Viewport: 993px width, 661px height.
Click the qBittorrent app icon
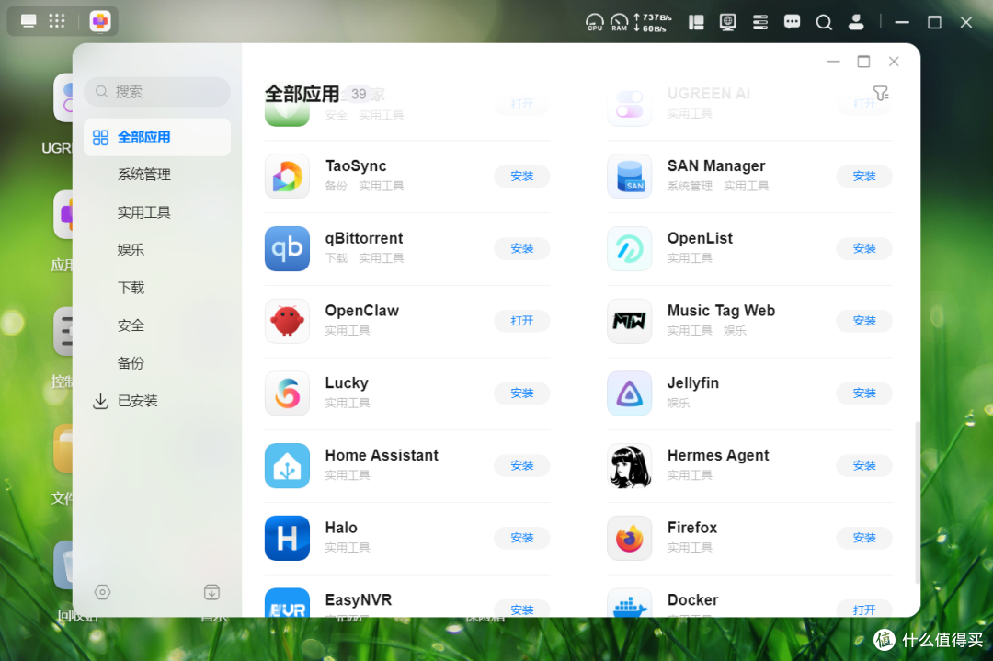[x=287, y=248]
